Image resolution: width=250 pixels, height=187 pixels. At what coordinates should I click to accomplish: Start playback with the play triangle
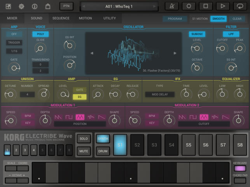(x=222, y=6)
